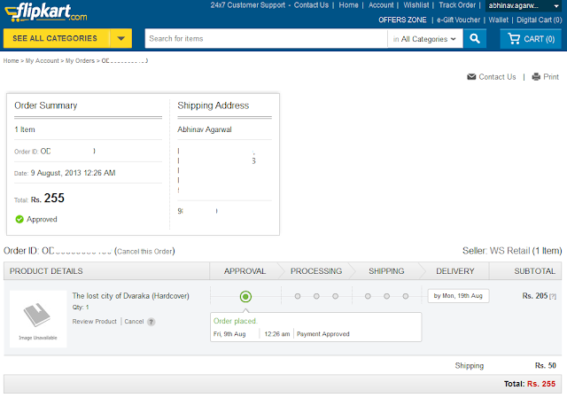
Task: Focus the Search for items field
Action: point(266,38)
